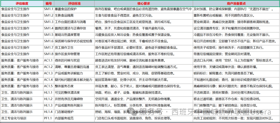
Task: Click the SM1.5 code cell
Action: pos(48,35)
